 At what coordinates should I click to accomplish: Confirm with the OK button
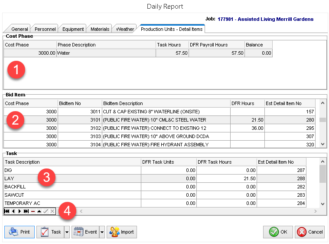click(x=278, y=232)
